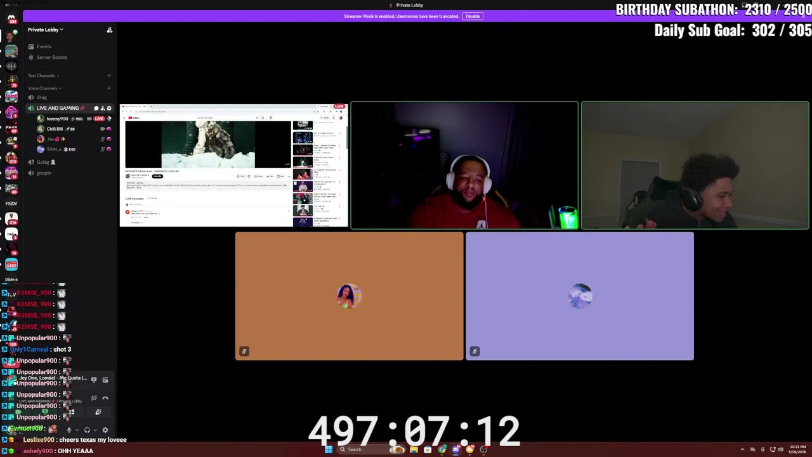Image resolution: width=812 pixels, height=457 pixels.
Task: Open the clock showing 10:21 PM
Action: point(797,449)
